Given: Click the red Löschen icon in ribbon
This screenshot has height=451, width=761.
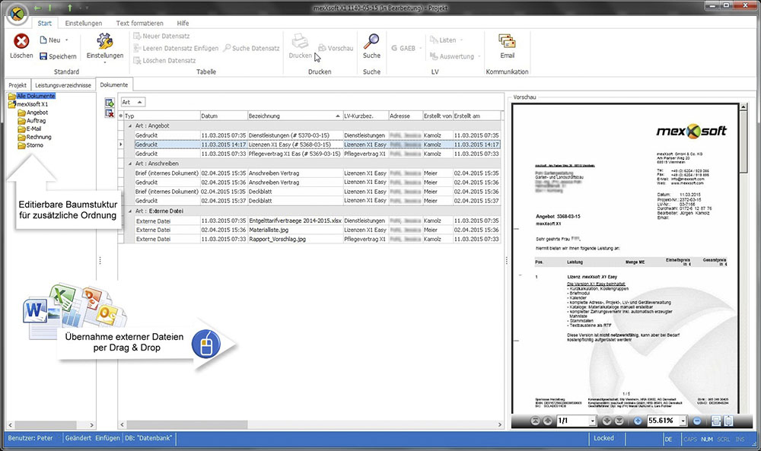Looking at the screenshot, I should (21, 42).
